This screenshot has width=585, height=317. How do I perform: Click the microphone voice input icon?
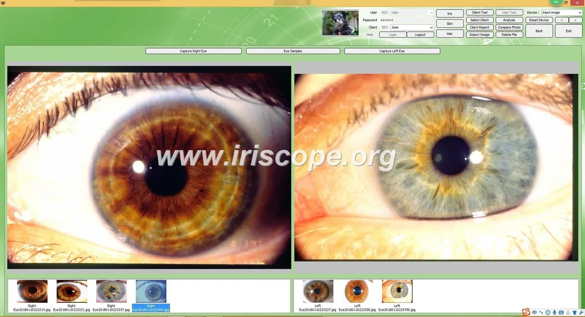(x=555, y=313)
